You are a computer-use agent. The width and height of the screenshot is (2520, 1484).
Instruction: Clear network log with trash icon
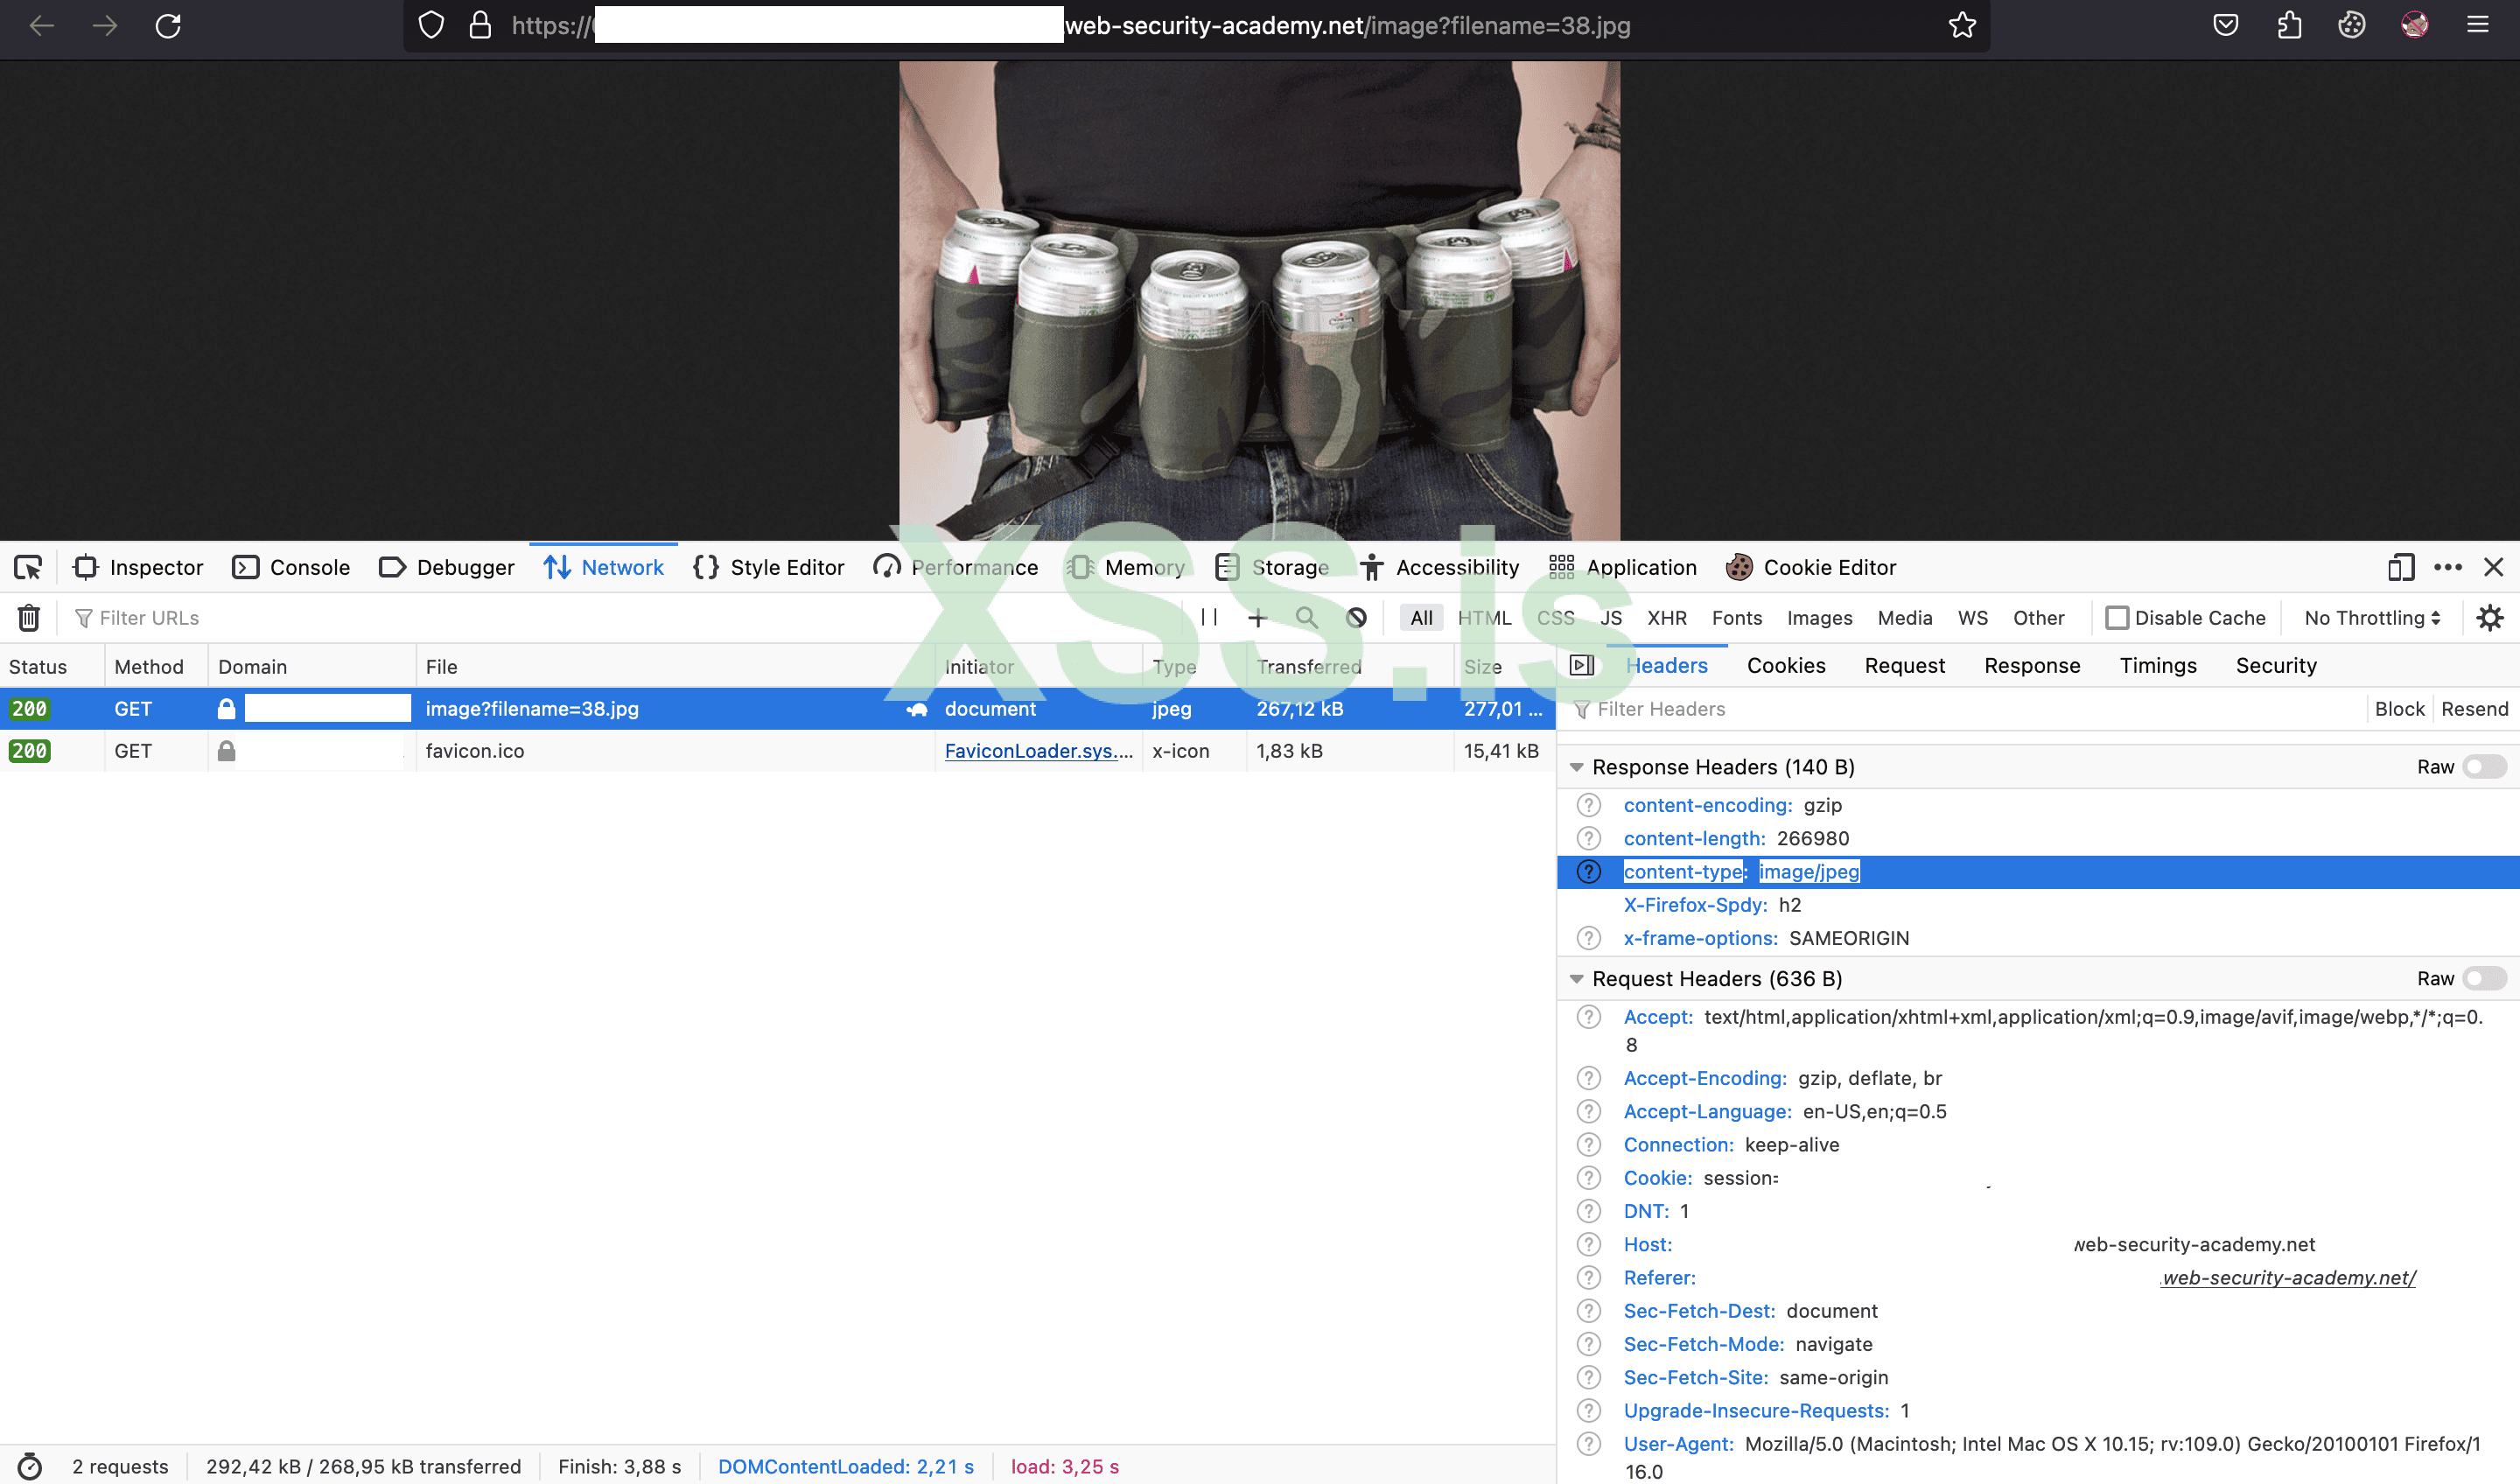point(29,618)
